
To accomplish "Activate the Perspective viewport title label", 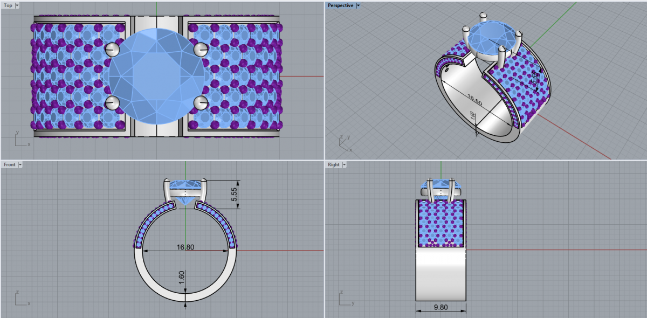I will (340, 5).
